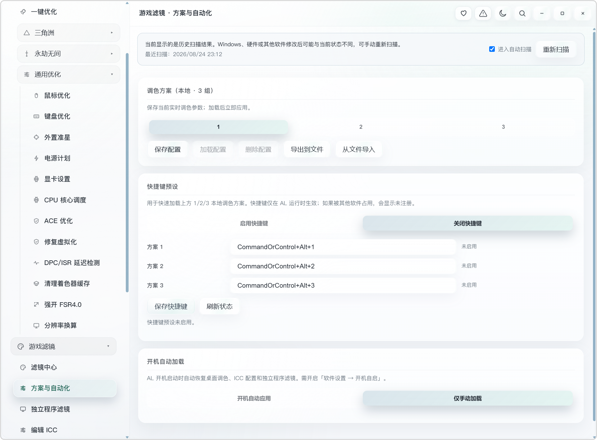This screenshot has height=440, width=597.
Task: Click the 方案 2 shortcut input field
Action: pos(343,266)
